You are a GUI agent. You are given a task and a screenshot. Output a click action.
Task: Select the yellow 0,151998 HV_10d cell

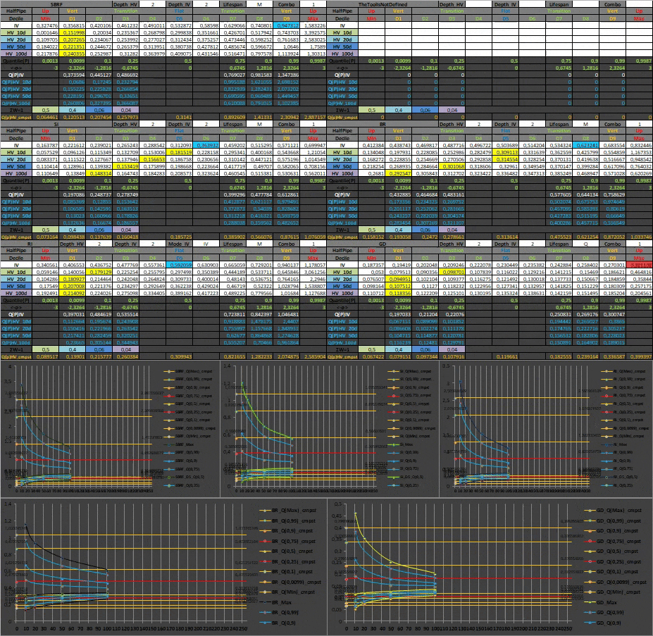click(x=73, y=32)
